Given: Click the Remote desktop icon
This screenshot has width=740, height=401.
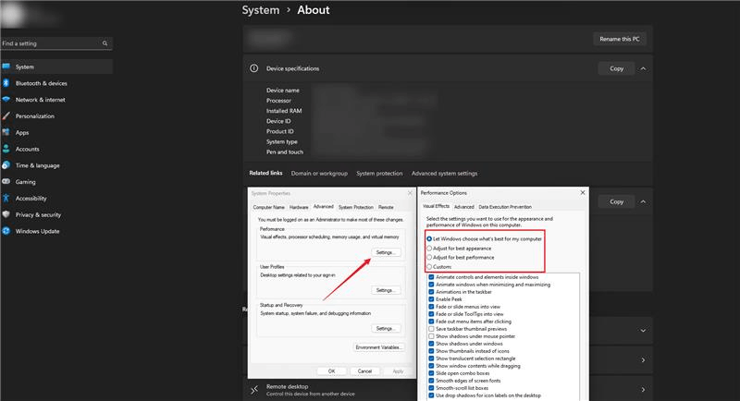Looking at the screenshot, I should coord(254,390).
